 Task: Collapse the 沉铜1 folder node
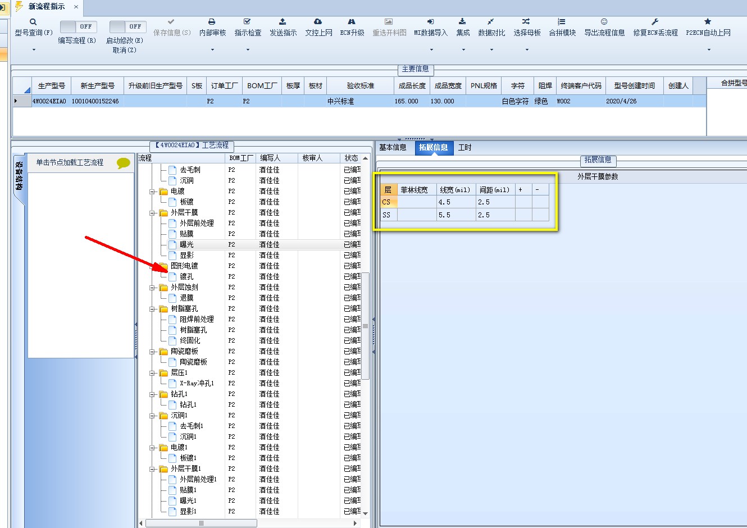[152, 416]
